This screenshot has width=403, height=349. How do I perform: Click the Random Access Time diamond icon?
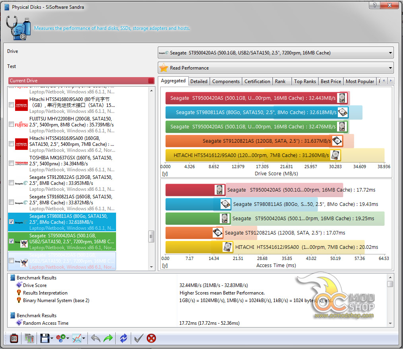click(x=19, y=322)
